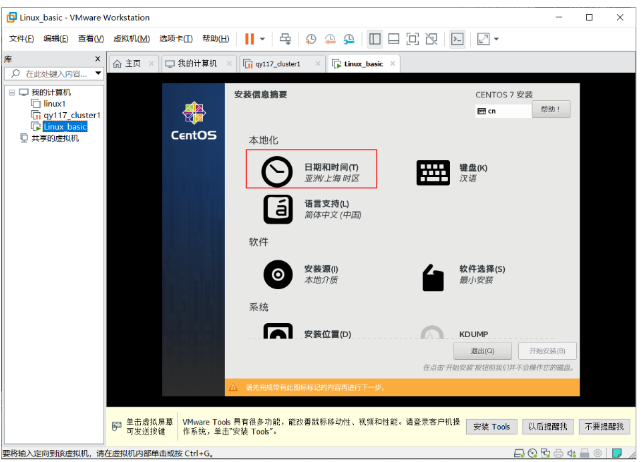Image resolution: width=643 pixels, height=462 pixels.
Task: Open 日期和时间(T) settings
Action: [x=311, y=169]
